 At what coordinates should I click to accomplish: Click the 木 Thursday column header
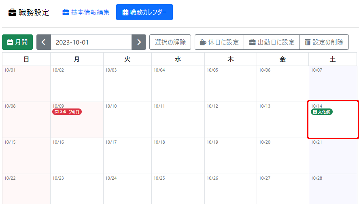click(x=231, y=59)
